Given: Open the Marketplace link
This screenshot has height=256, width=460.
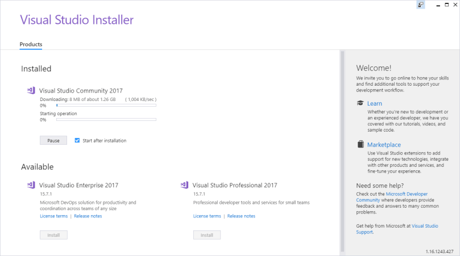Looking at the screenshot, I should (x=384, y=145).
